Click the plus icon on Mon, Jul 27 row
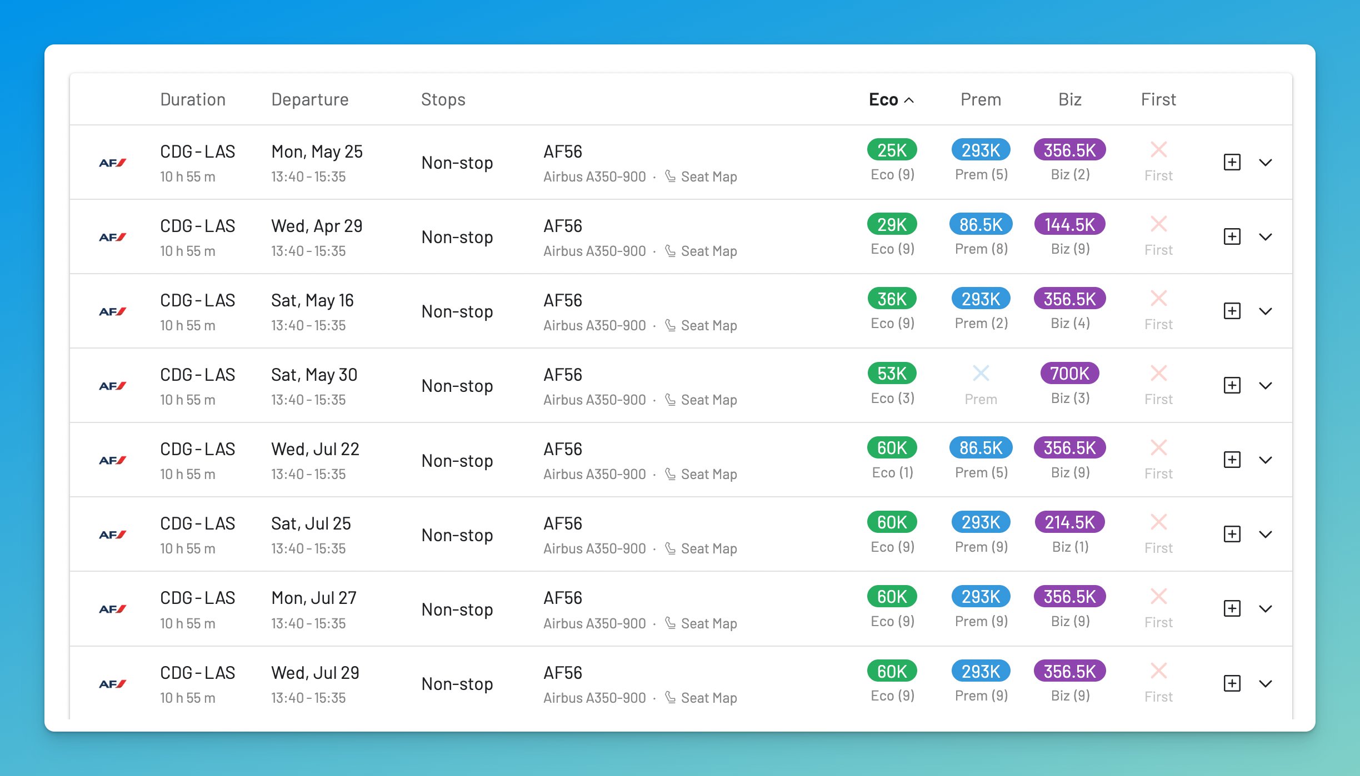Screen dimensions: 1360x776 click(x=1232, y=608)
